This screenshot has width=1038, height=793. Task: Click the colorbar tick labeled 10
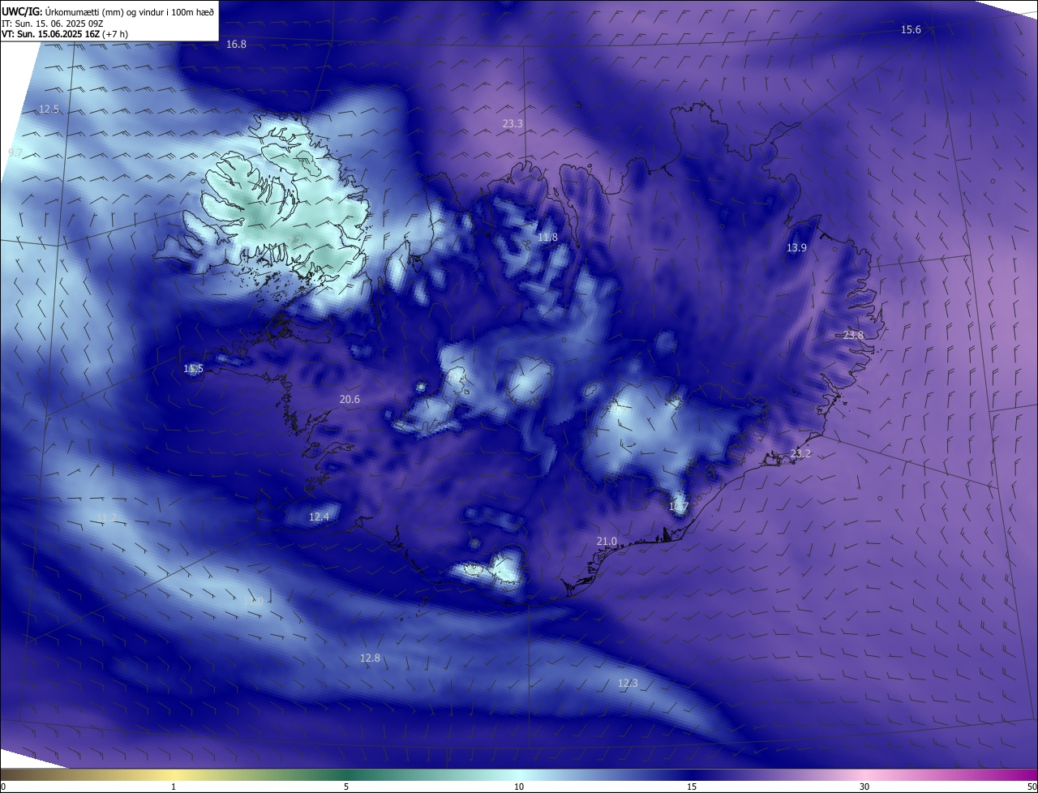pos(519,787)
